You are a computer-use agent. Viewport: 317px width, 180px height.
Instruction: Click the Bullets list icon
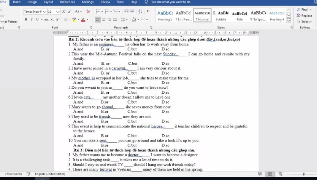point(98,11)
